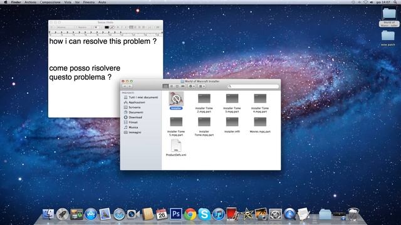401x225 pixels.
Task: Open QuickTime Player in the dock
Action: click(x=289, y=214)
